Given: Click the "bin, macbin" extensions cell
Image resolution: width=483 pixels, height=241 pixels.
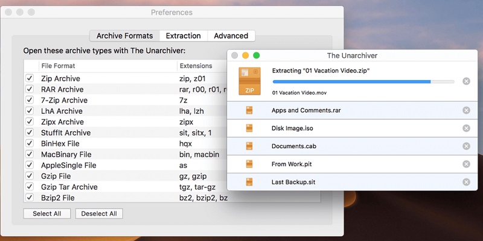Looking at the screenshot, I should (199, 154).
